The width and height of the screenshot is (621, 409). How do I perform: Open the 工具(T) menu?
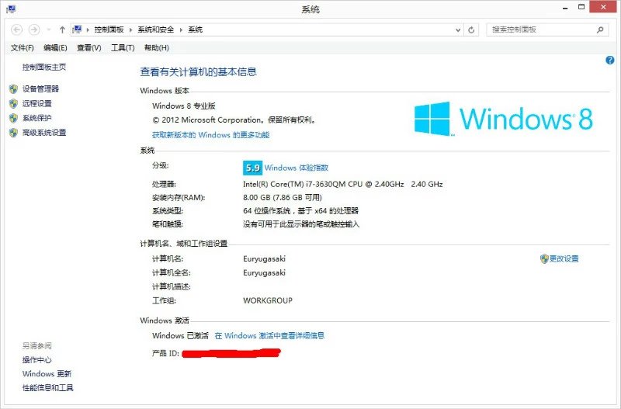pyautogui.click(x=122, y=48)
